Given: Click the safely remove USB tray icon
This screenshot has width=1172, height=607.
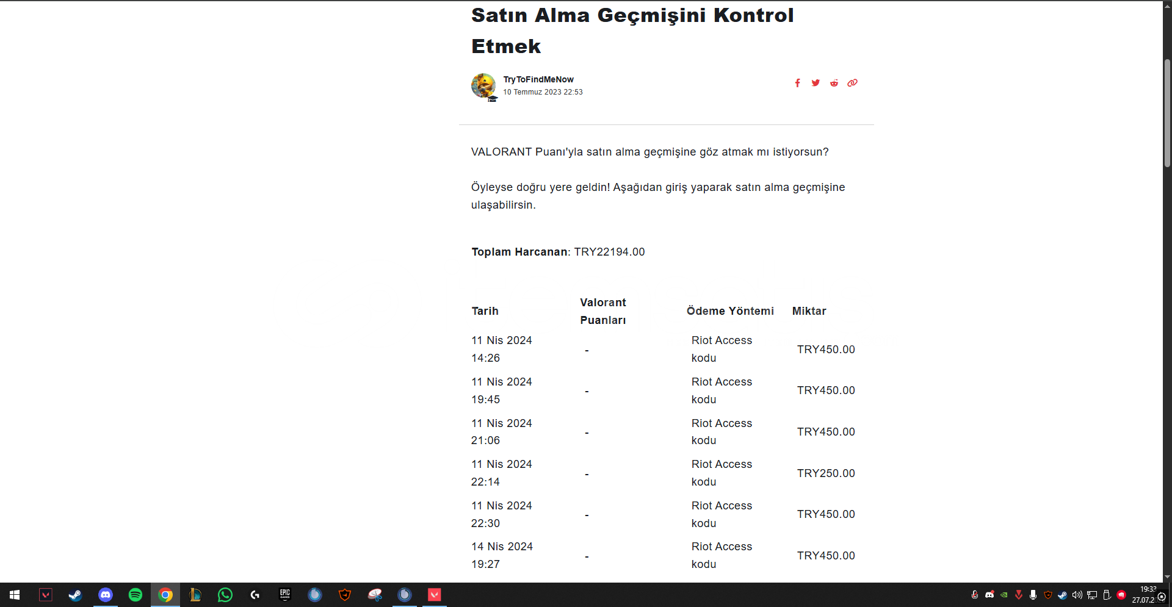Looking at the screenshot, I should tap(1107, 595).
